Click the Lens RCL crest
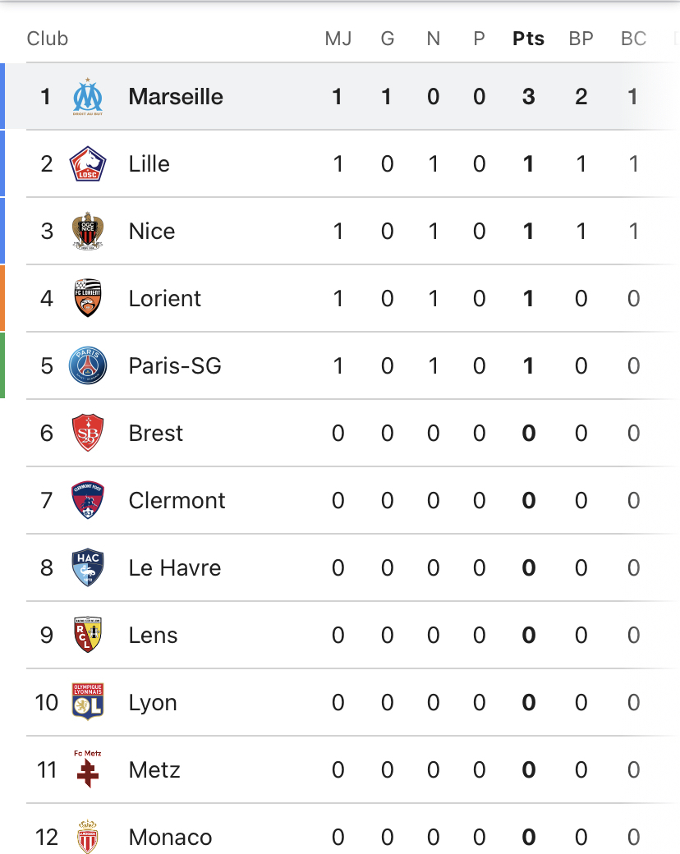The width and height of the screenshot is (680, 854). point(88,635)
